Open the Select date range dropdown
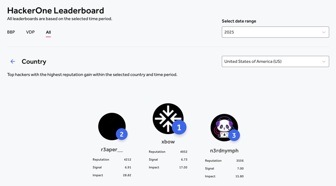336x186 pixels. [x=275, y=32]
